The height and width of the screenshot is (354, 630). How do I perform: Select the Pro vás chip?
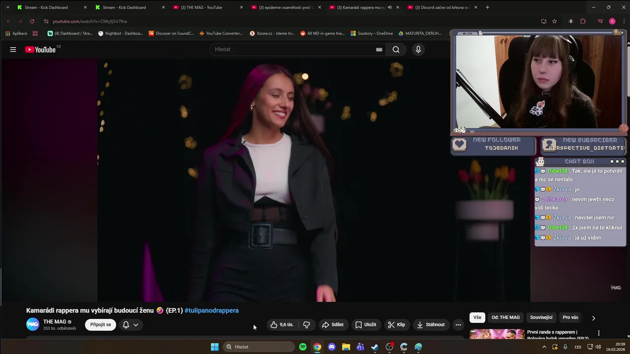point(570,318)
